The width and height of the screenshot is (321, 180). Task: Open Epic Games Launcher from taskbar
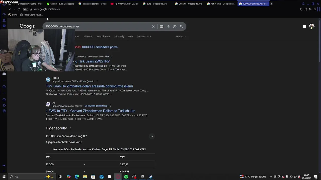(x=142, y=177)
